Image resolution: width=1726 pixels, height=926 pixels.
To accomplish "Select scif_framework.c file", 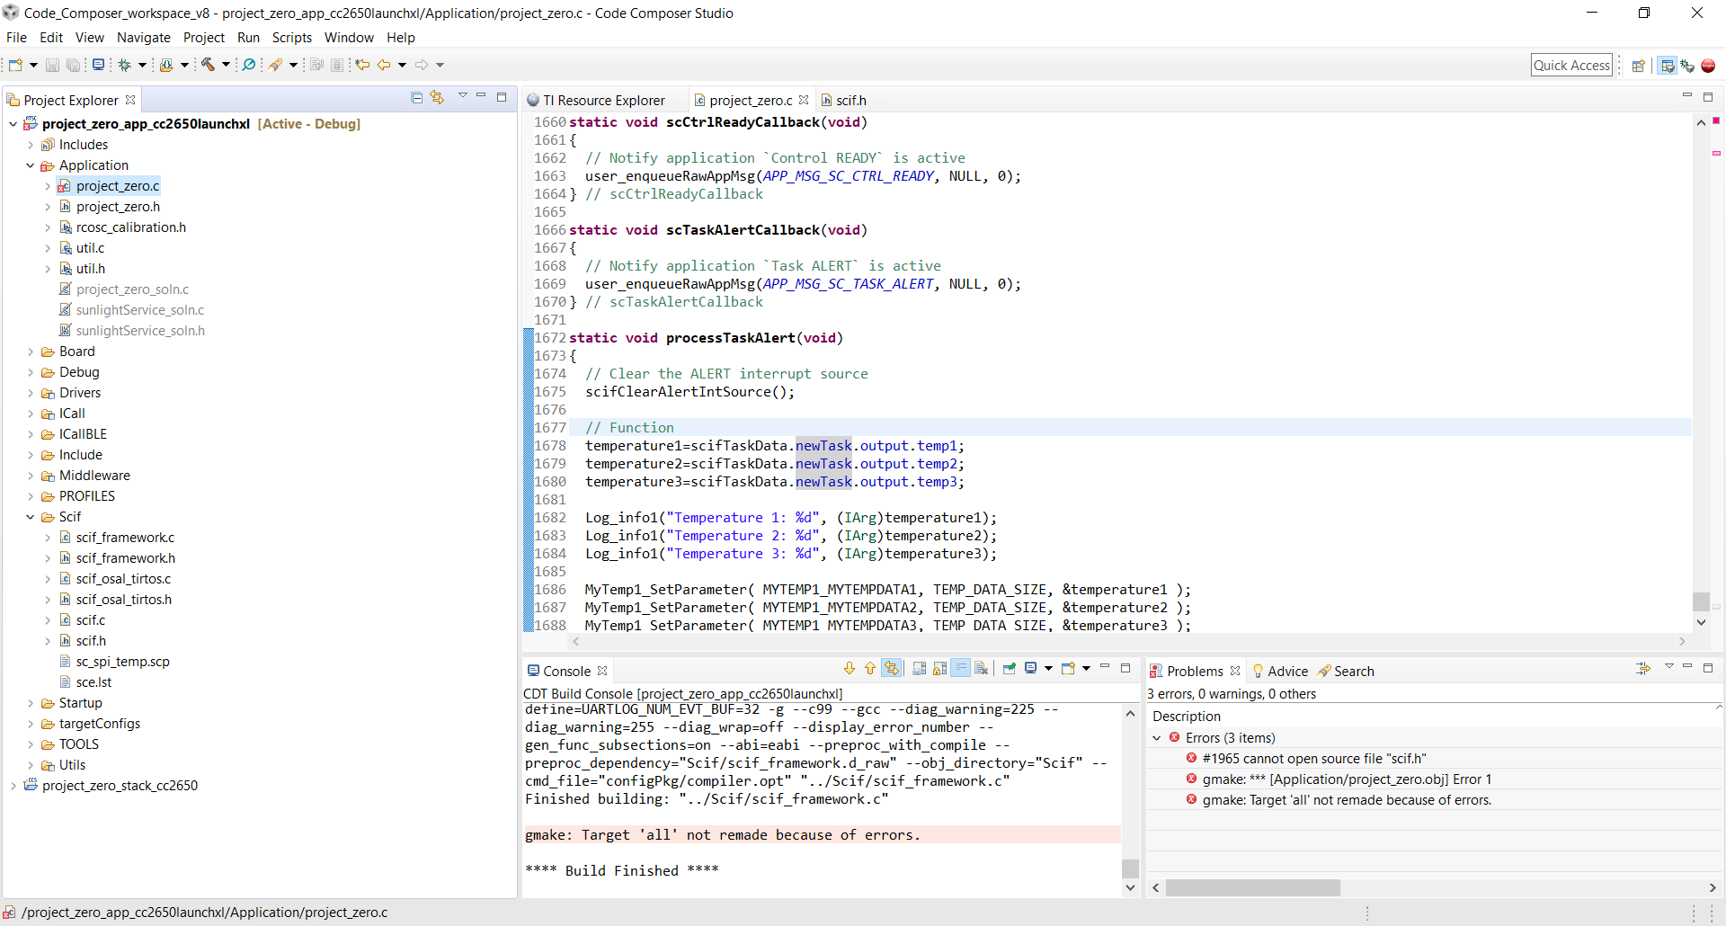I will (x=126, y=538).
